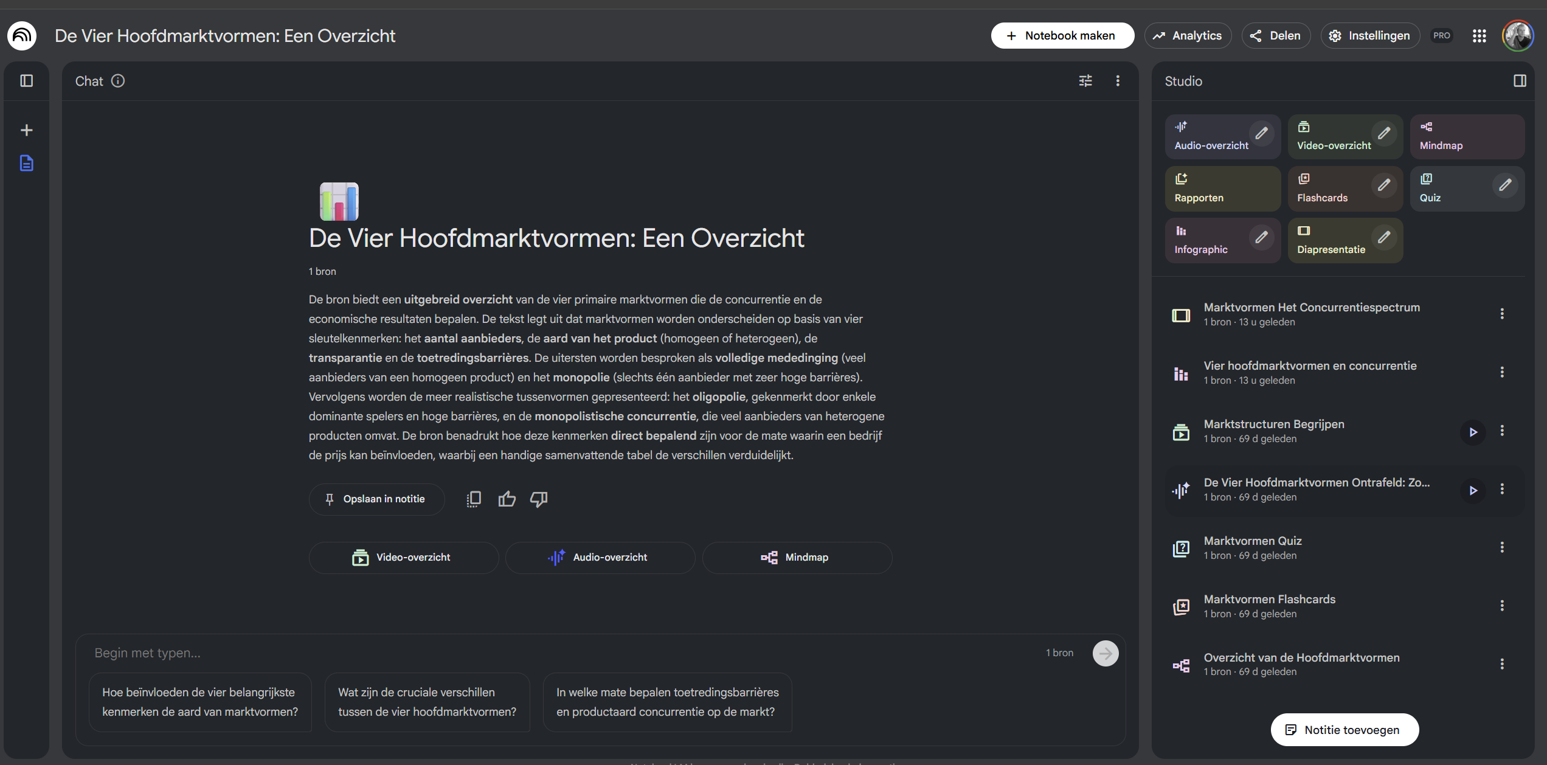Click the Begin met typen input field
Screen dimensions: 1547x765
547,652
